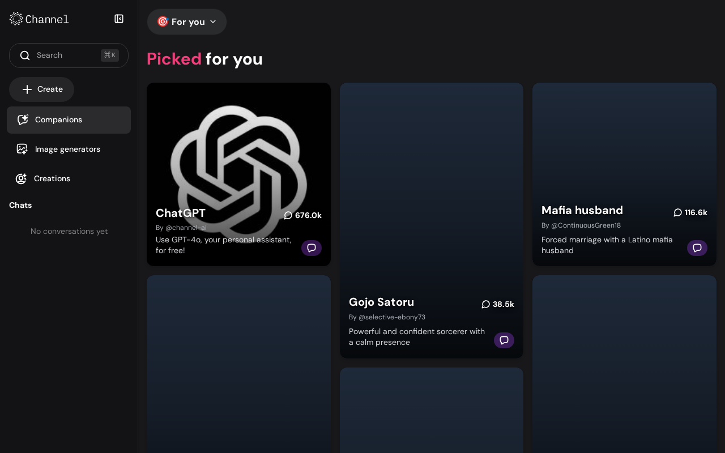This screenshot has height=453, width=725.
Task: Click the Image generators icon
Action: pos(22,149)
